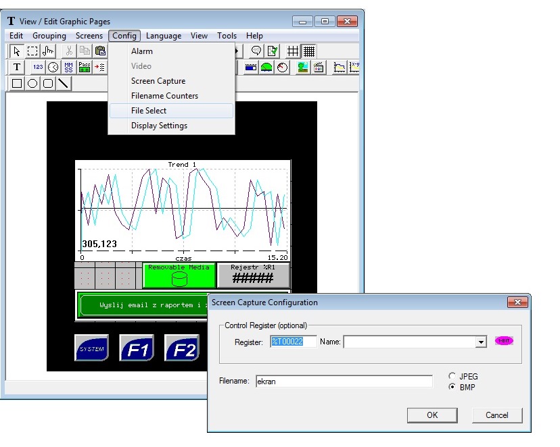Open the Help menu
This screenshot has height=447, width=560.
pos(254,36)
